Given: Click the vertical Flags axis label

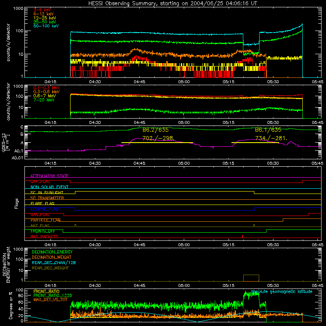Looking at the screenshot, I should coord(16,203).
